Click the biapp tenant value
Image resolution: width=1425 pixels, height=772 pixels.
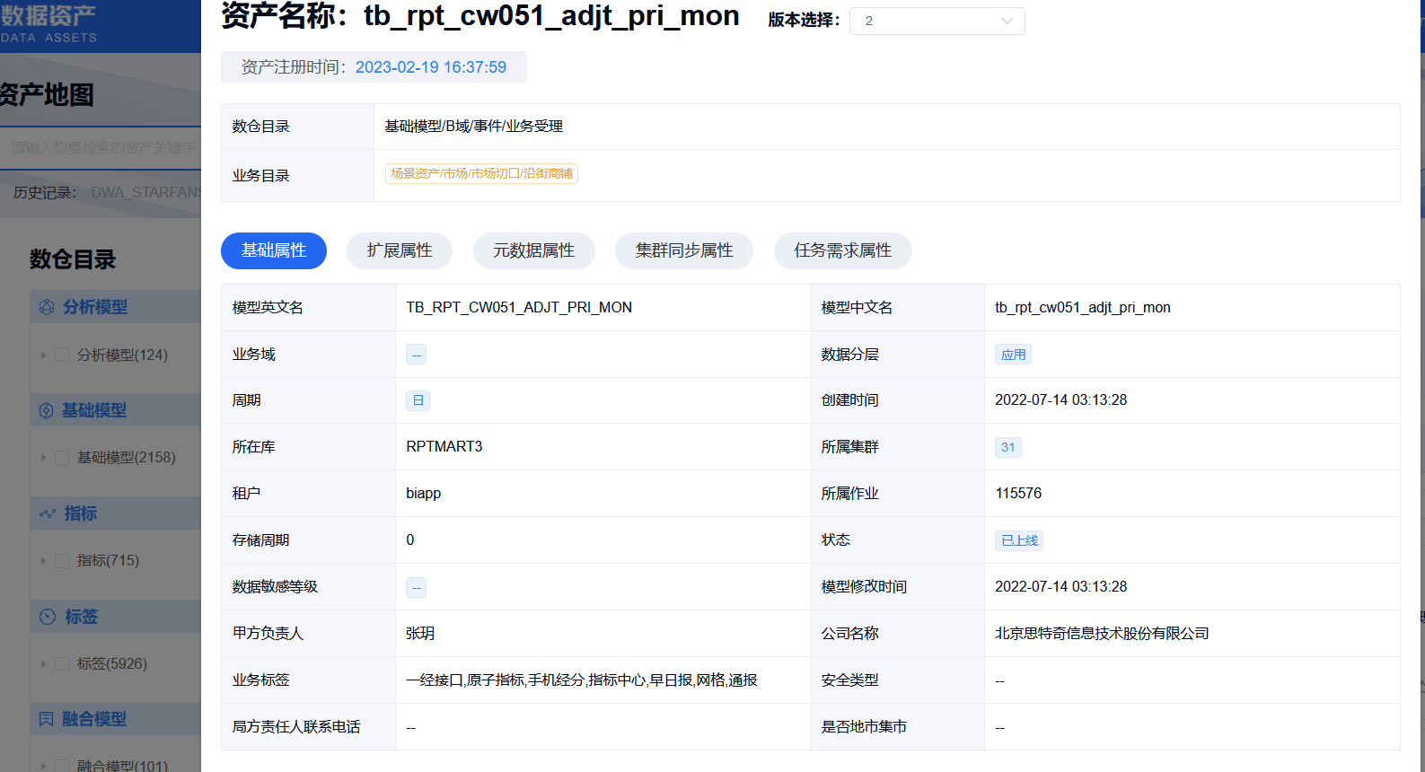pos(424,494)
